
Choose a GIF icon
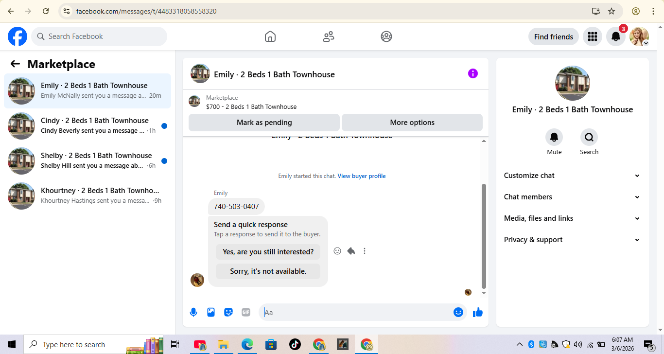[246, 312]
